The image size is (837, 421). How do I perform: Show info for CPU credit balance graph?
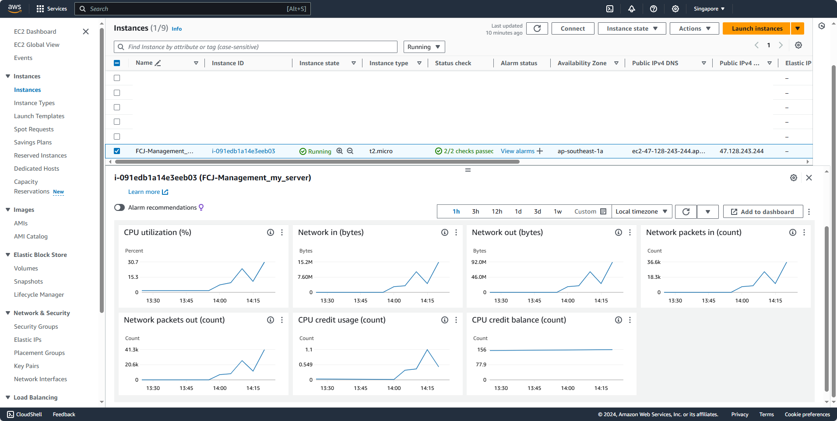(619, 320)
